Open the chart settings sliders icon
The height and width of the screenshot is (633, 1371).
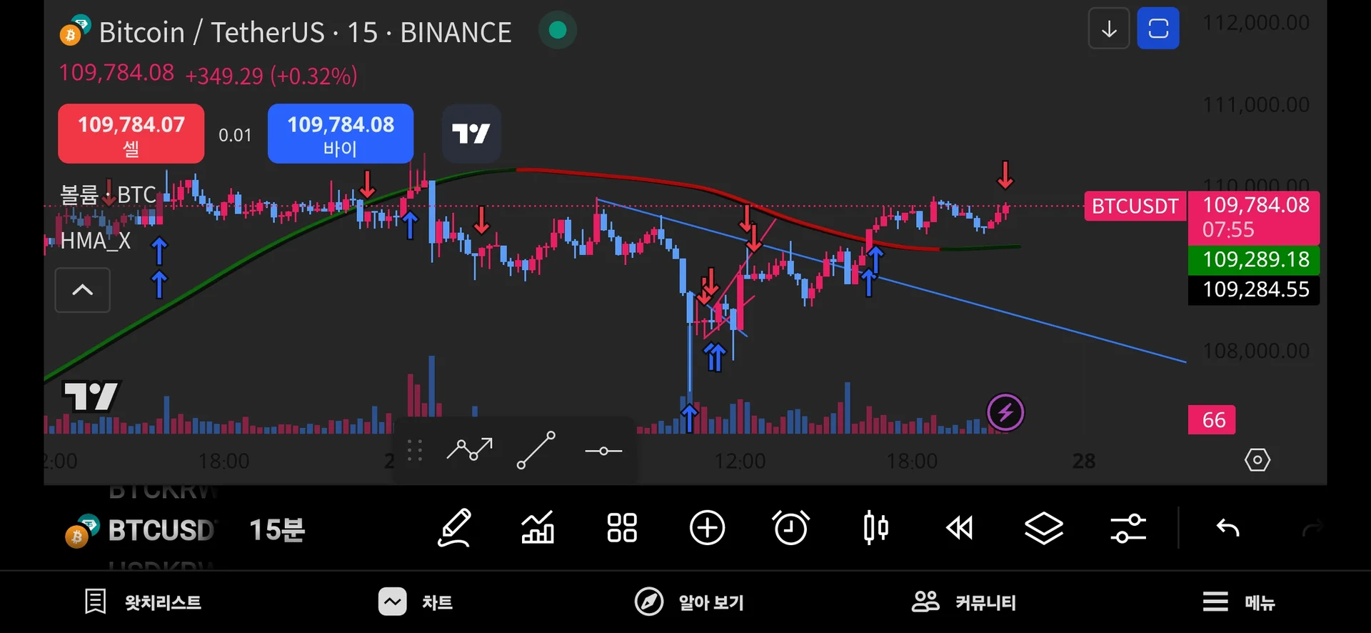(x=1128, y=529)
